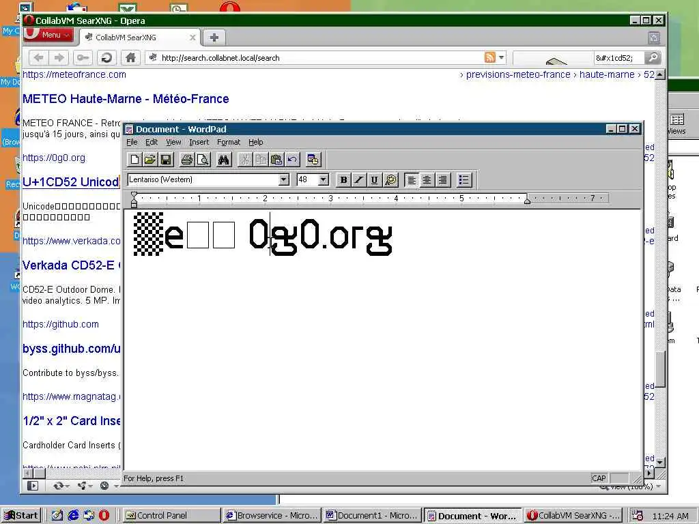The height and width of the screenshot is (524, 699).
Task: Toggle Italic formatting in WordPad
Action: [359, 180]
